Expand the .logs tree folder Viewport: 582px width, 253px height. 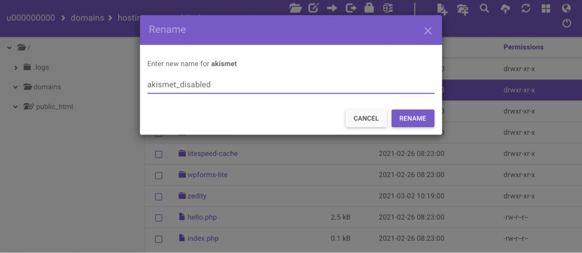point(16,68)
